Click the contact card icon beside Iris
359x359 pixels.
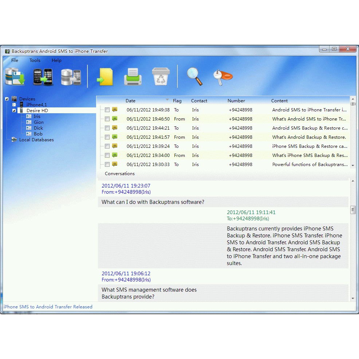click(x=29, y=116)
